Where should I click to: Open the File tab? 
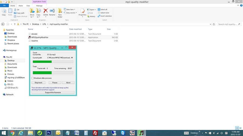4,6
